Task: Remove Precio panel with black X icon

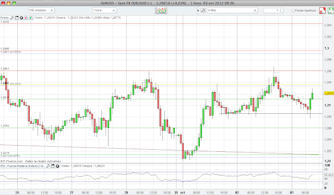Action: [x=21, y=18]
